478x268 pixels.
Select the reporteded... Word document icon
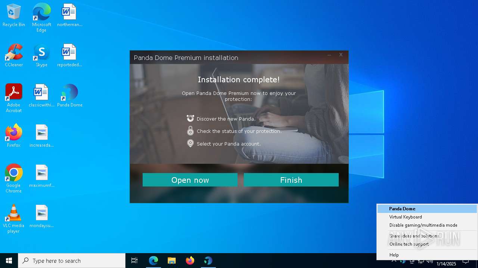69,55
